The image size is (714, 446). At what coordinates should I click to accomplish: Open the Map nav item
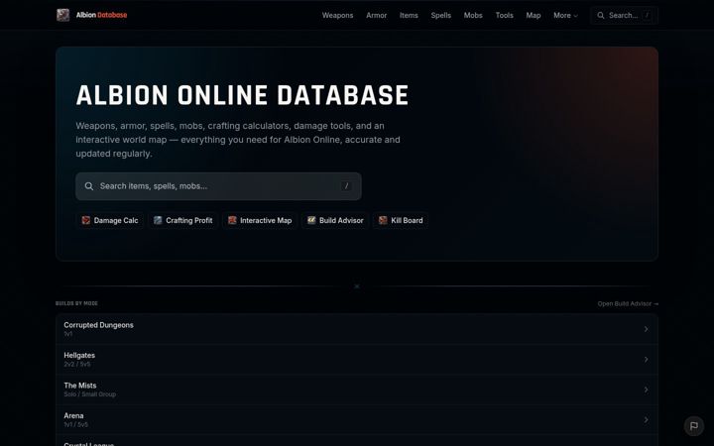point(534,16)
